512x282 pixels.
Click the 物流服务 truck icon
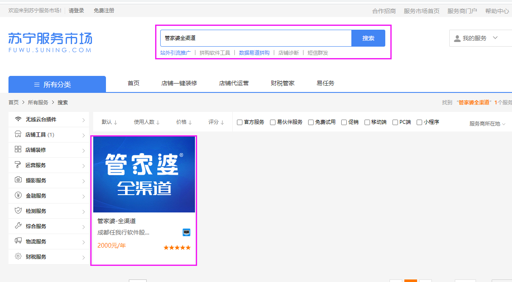(18, 241)
